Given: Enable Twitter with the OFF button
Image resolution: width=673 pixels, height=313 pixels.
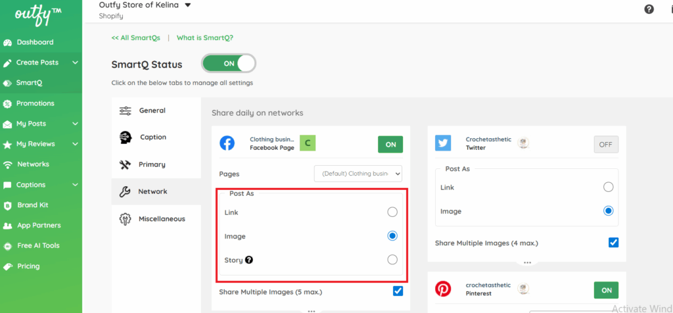Looking at the screenshot, I should 606,145.
